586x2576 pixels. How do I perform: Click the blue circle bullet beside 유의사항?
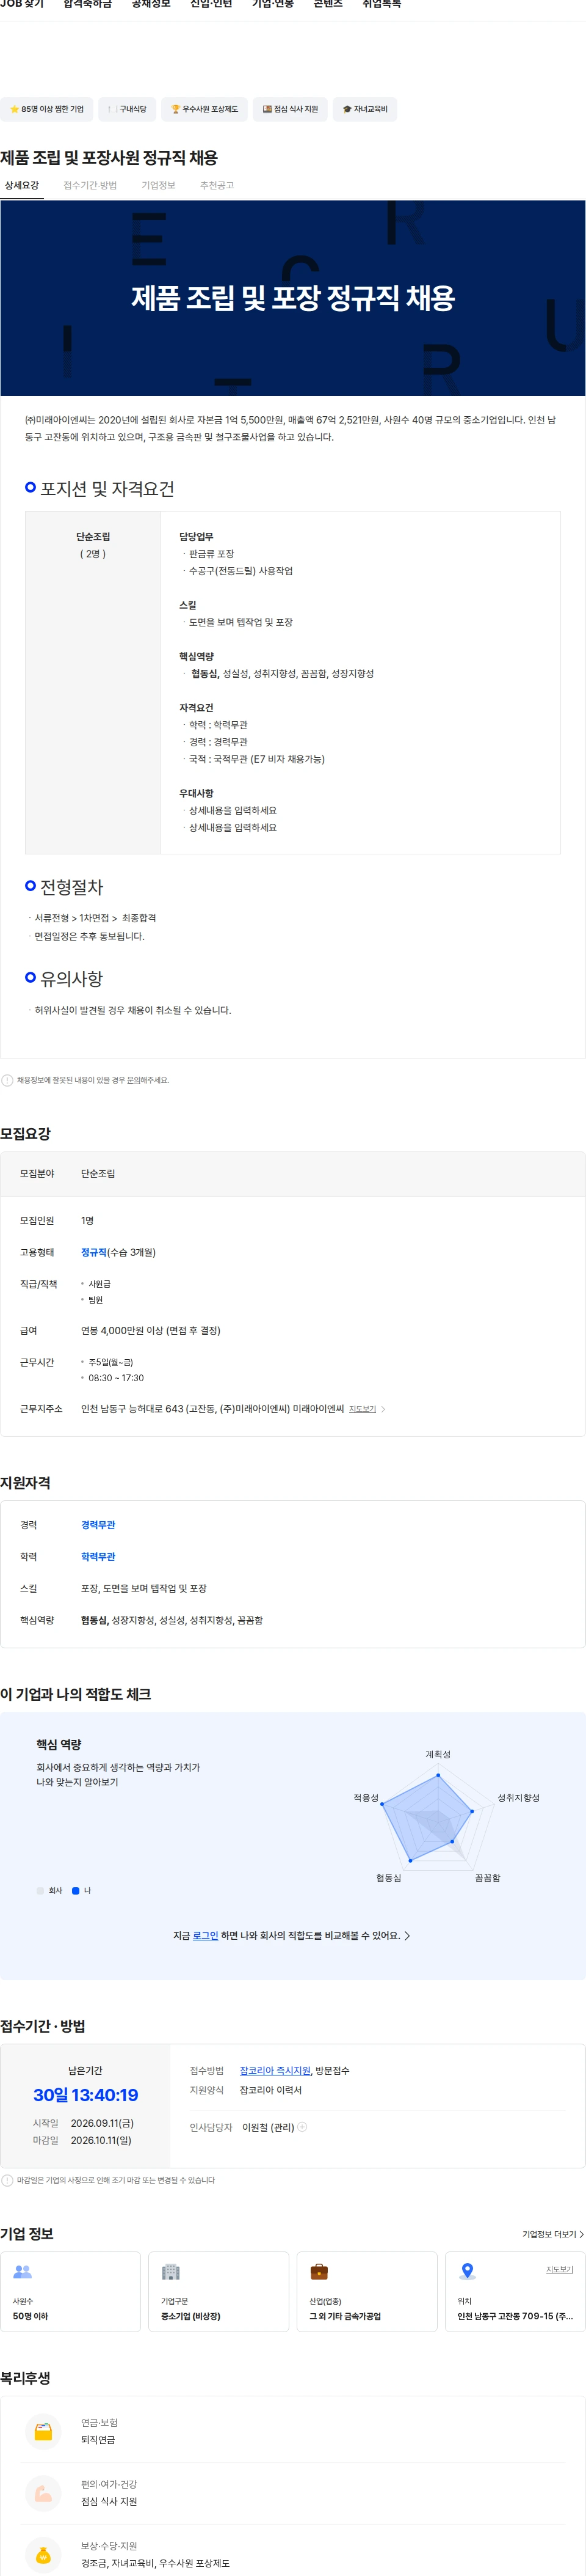(x=30, y=977)
